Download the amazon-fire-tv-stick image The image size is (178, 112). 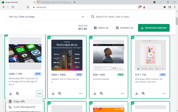click(x=53, y=93)
